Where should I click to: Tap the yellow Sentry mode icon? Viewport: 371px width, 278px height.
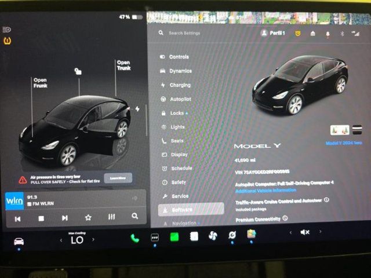(298, 34)
